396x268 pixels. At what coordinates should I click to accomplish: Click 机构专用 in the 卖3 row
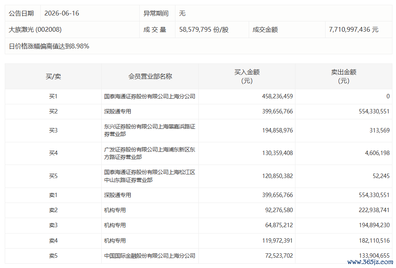tap(115, 225)
